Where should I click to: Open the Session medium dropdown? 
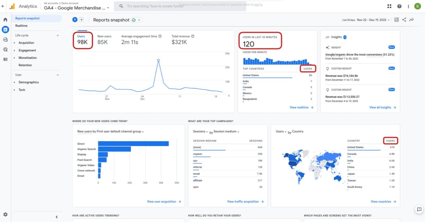[226, 132]
